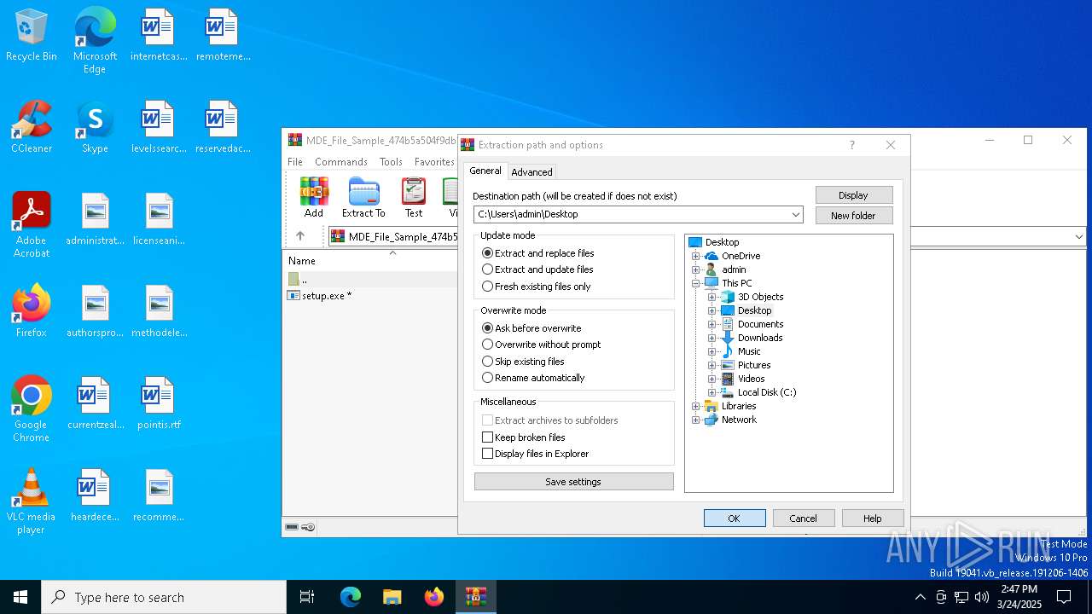This screenshot has height=614, width=1092.
Task: Select Skip existing files option
Action: pos(524,362)
